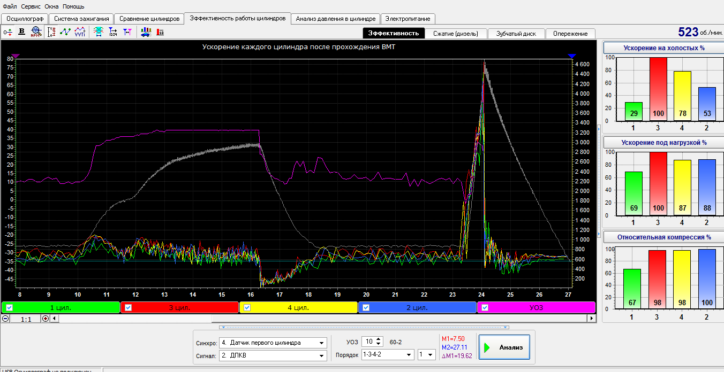Toggle the RPM scale 0-1 icon

pyautogui.click(x=52, y=32)
